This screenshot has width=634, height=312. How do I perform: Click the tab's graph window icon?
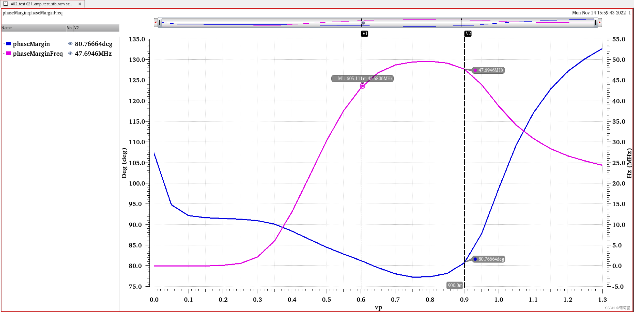point(5,4)
